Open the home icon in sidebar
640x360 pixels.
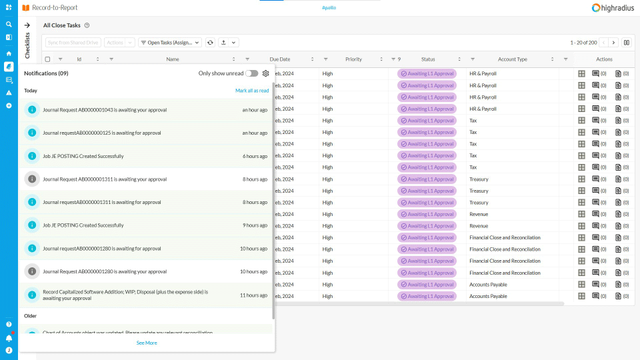9,53
